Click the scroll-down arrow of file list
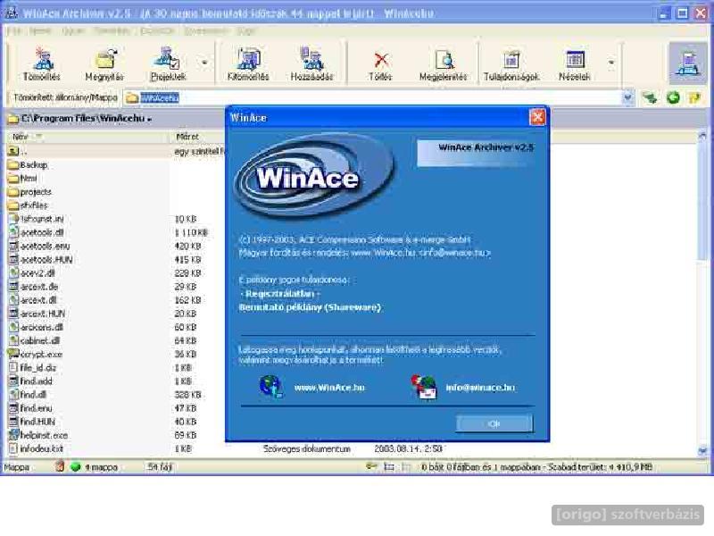 (x=702, y=451)
